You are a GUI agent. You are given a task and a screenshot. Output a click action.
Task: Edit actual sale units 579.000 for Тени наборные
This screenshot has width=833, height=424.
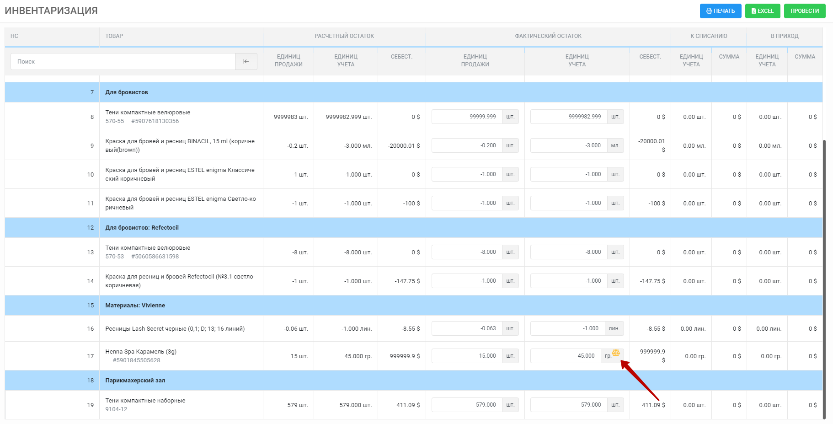[x=467, y=405]
